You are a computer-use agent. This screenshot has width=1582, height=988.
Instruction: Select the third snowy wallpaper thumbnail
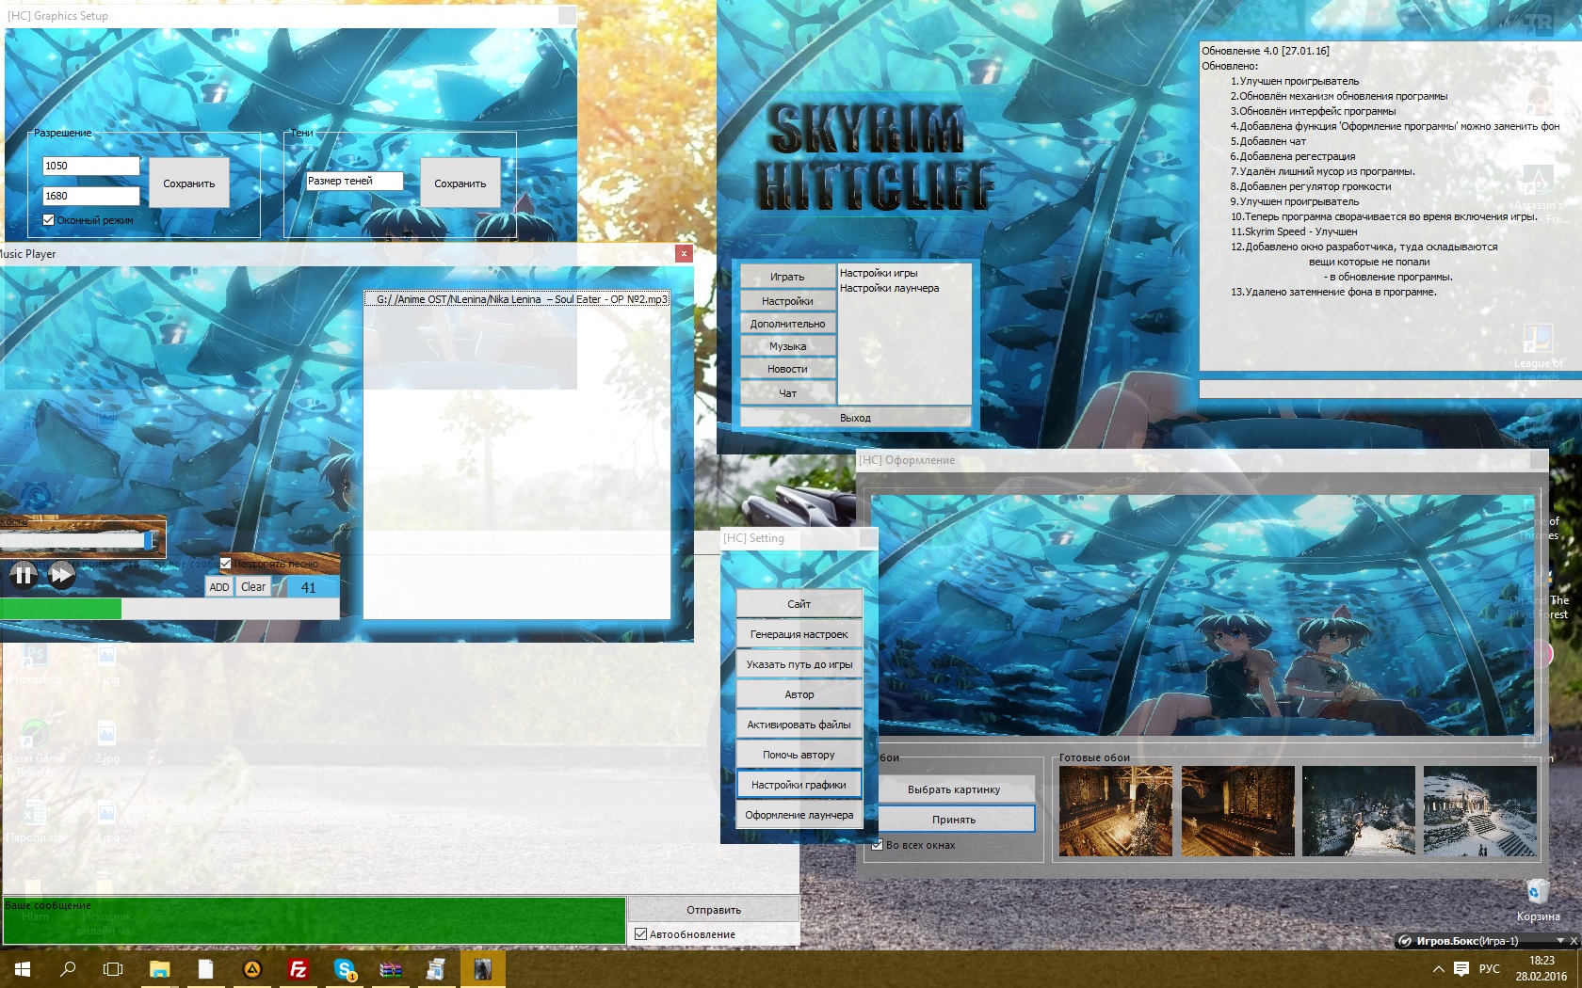(1359, 811)
